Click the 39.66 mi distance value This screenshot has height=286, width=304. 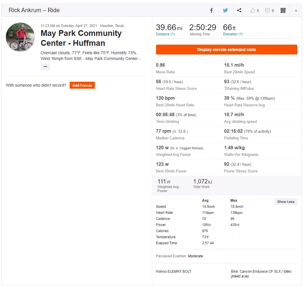(169, 28)
